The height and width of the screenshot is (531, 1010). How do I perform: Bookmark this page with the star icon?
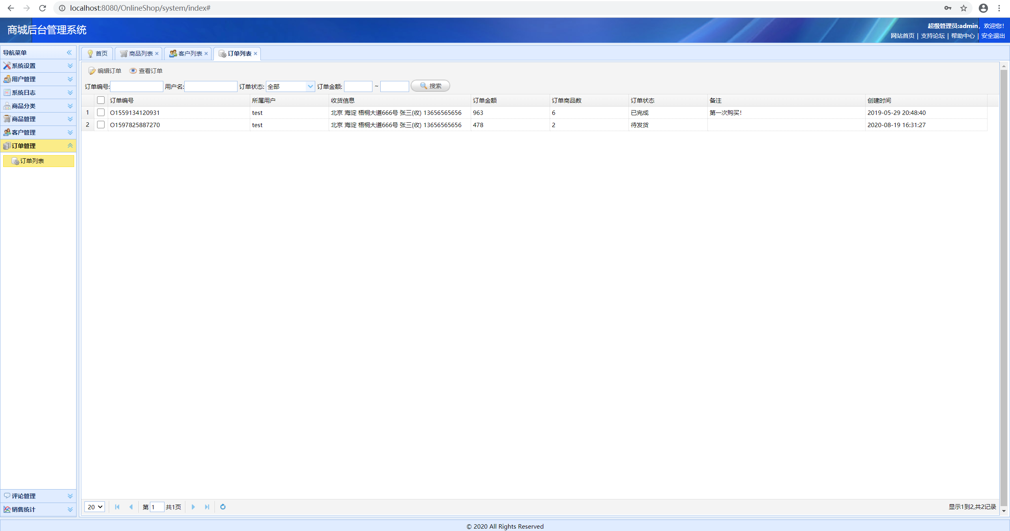click(963, 8)
